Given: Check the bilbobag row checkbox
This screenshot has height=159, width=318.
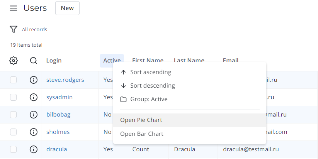Looking at the screenshot, I should tap(14, 115).
